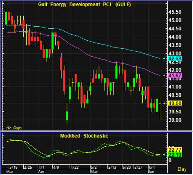193x175 pixels.
Task: Click the 4/1 date marker
Action: coord(42,167)
